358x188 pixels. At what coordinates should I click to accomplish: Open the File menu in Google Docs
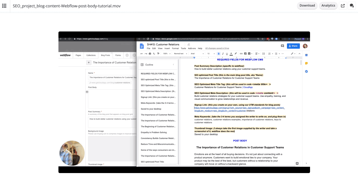pyautogui.click(x=148, y=49)
